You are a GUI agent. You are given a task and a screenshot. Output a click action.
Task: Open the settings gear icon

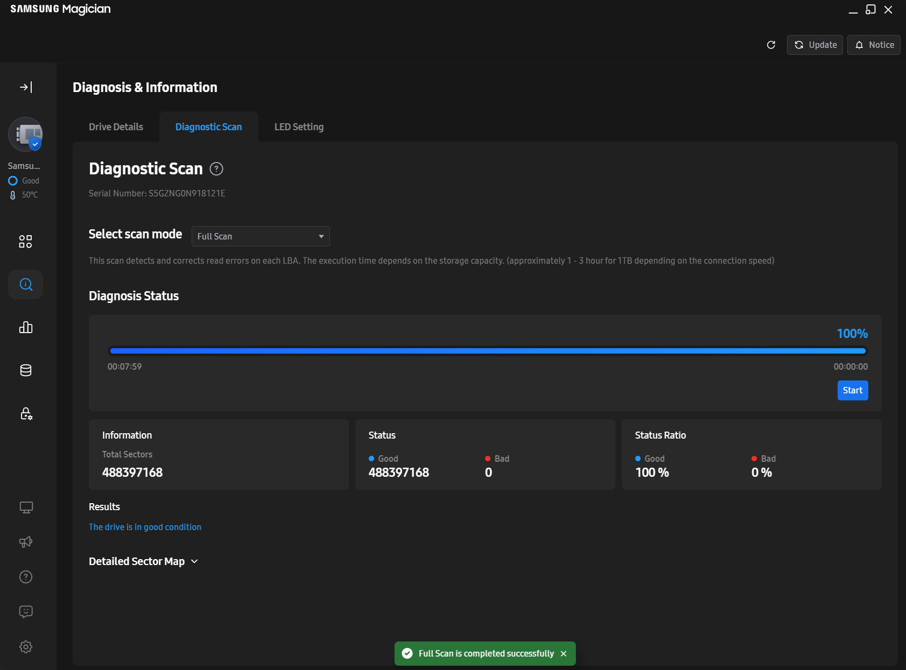click(x=26, y=647)
